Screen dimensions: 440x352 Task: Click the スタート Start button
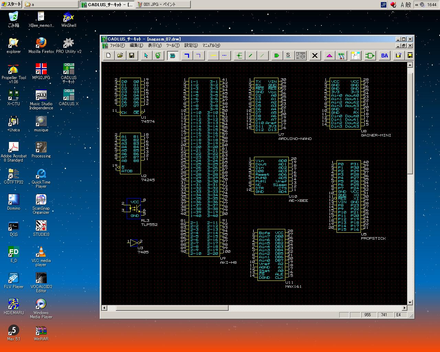(x=11, y=4)
